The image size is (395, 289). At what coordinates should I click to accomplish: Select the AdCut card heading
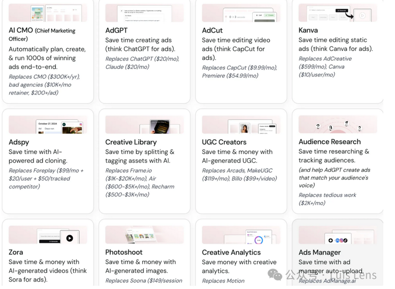tap(212, 30)
